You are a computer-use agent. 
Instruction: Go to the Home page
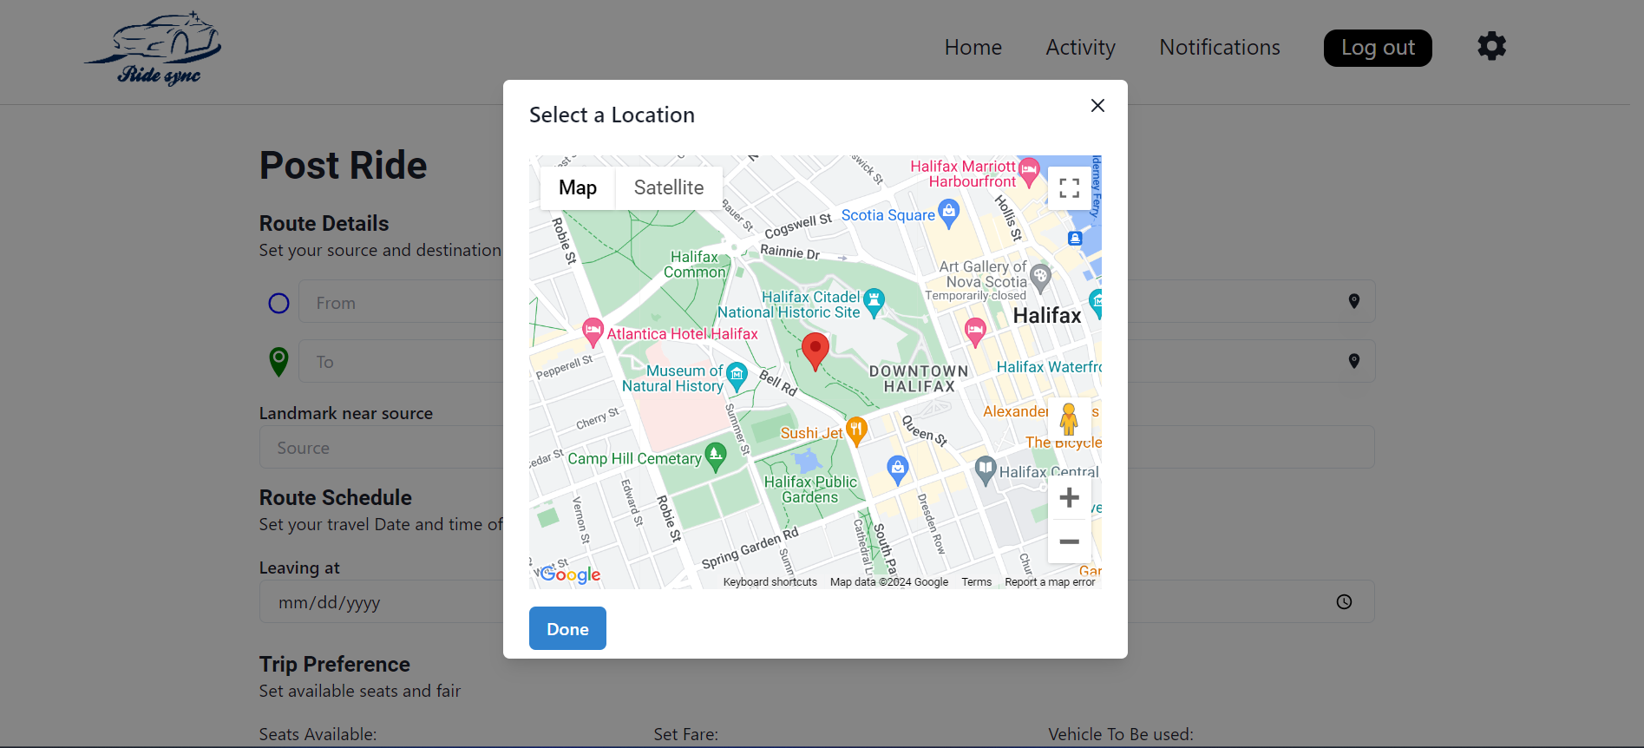point(973,48)
